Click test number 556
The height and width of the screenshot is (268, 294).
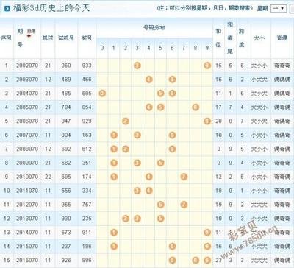tap(66, 191)
